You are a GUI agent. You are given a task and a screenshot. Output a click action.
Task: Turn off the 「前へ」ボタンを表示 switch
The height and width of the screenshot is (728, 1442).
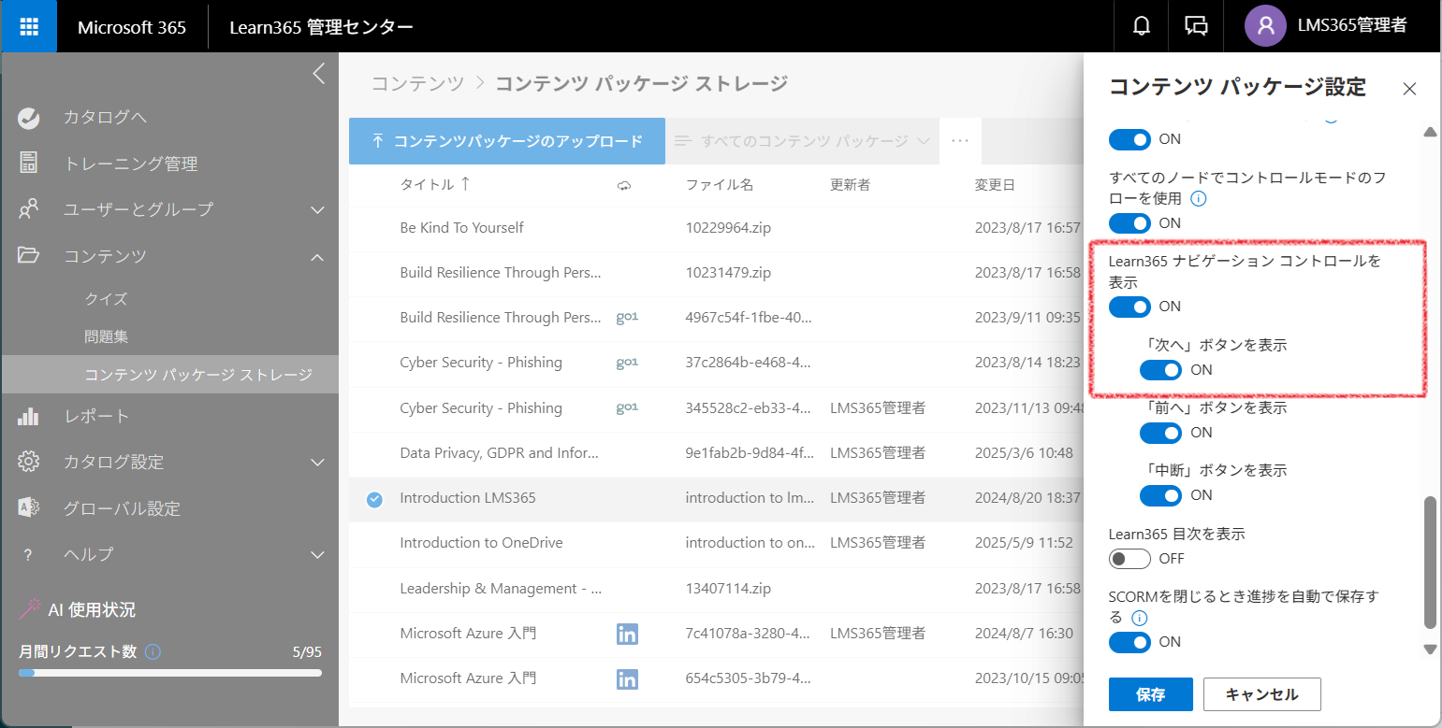click(x=1160, y=433)
